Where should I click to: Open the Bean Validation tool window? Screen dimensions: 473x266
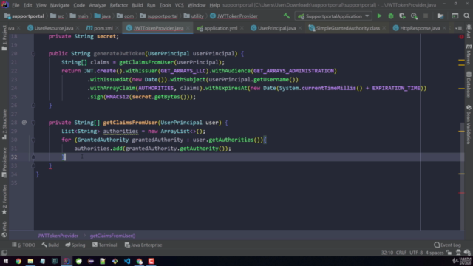click(x=469, y=124)
